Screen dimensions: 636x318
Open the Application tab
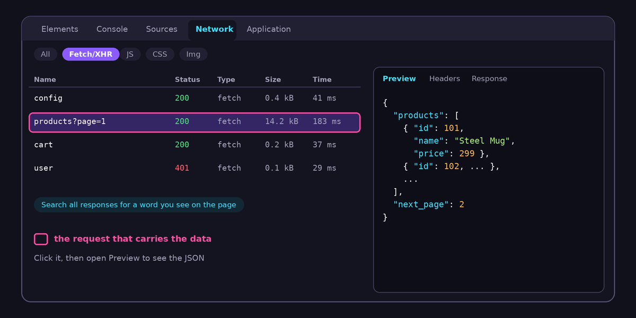point(268,29)
